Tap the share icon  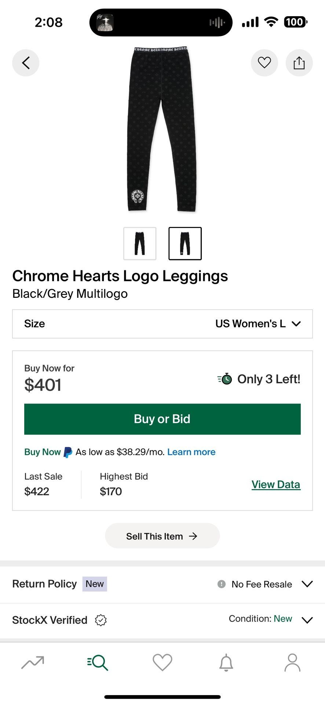(x=299, y=63)
